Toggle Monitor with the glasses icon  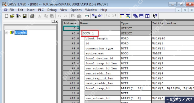pyautogui.click(x=100, y=16)
